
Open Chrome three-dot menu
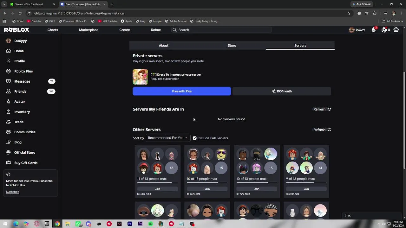tap(401, 13)
